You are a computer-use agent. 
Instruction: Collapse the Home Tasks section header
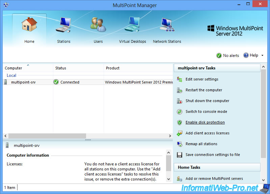pos(217,167)
